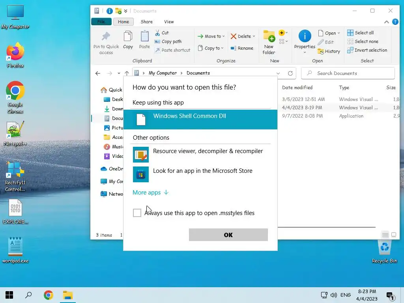404x303 pixels.
Task: Click OK in the open-with dialog
Action: click(x=228, y=235)
